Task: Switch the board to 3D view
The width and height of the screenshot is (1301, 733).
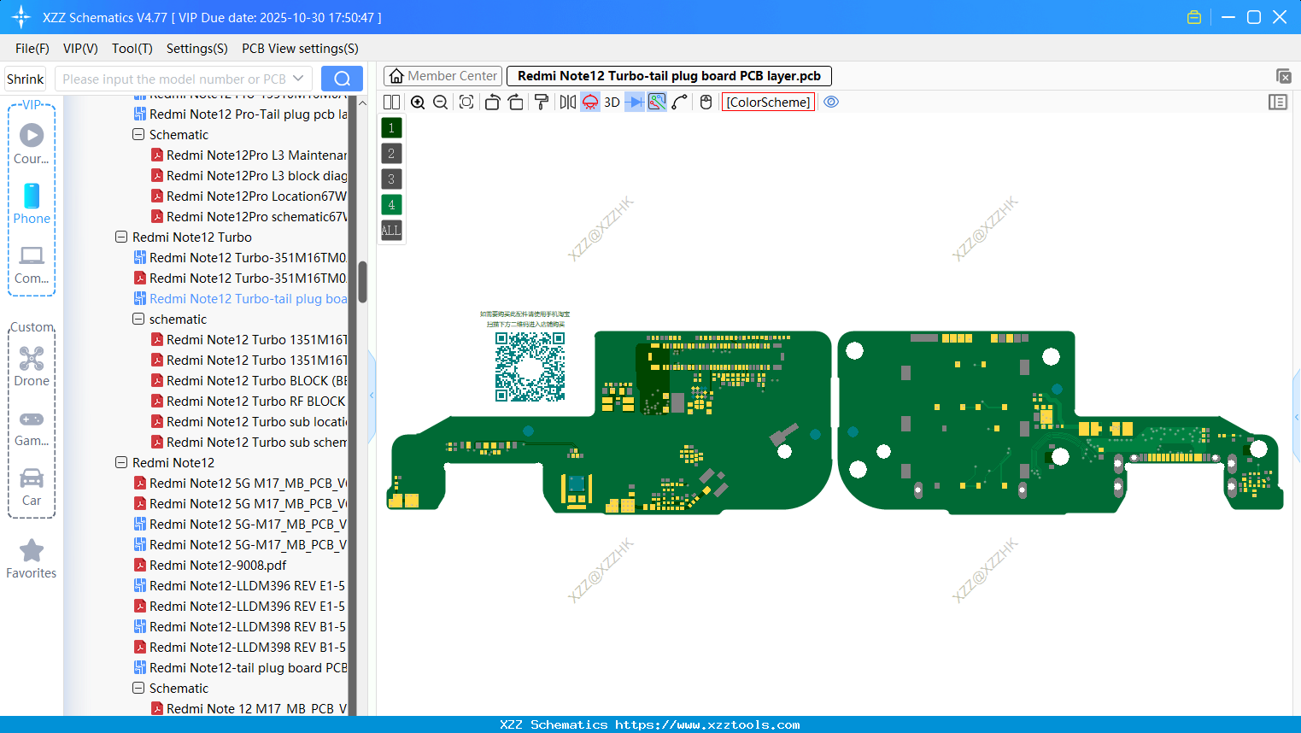Action: pos(611,102)
